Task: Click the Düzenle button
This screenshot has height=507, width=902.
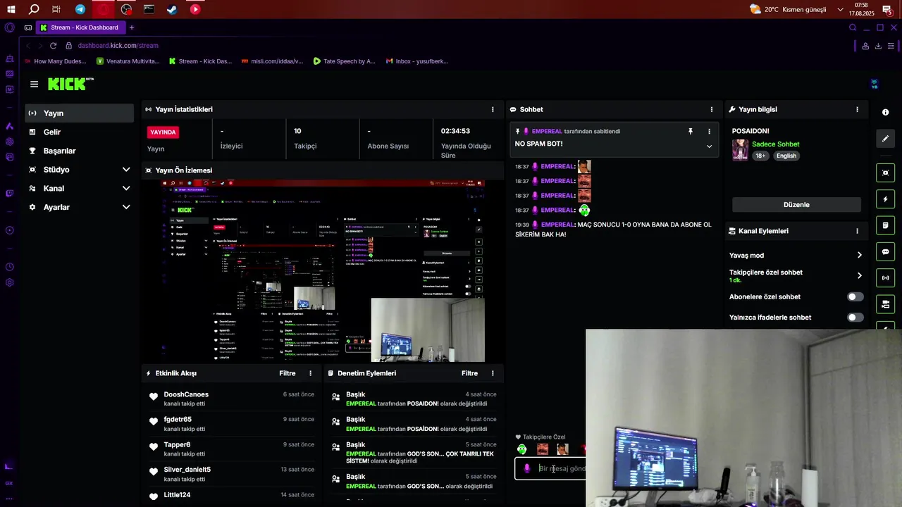Action: point(796,205)
